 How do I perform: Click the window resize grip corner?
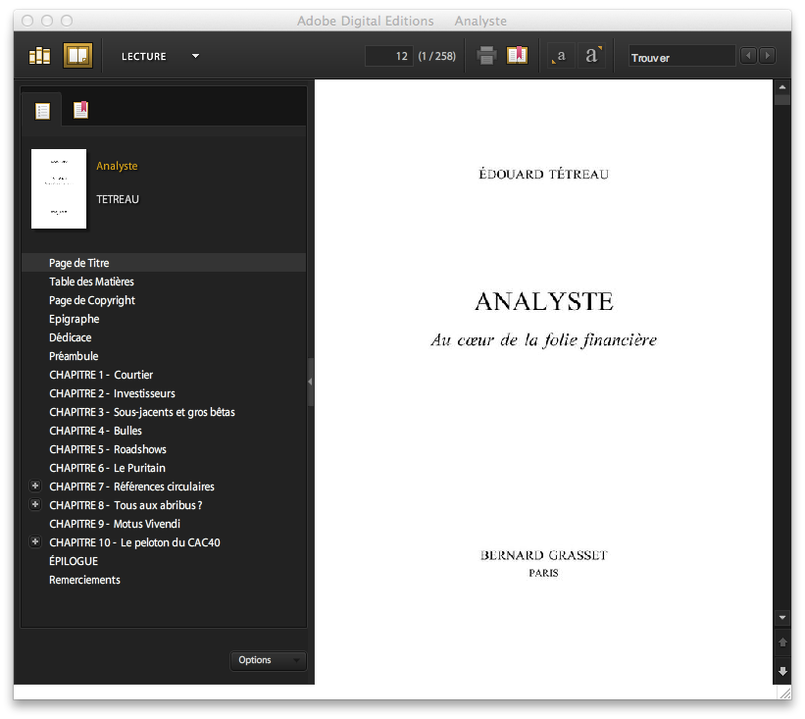point(785,693)
